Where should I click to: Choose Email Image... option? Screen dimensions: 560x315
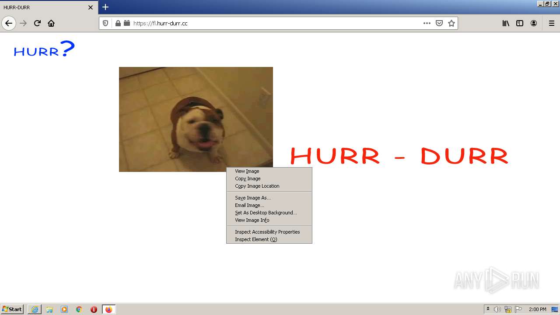tap(269, 205)
